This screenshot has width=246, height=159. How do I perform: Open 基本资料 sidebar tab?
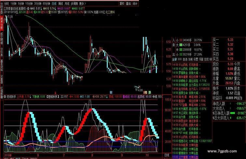(x=2, y=66)
